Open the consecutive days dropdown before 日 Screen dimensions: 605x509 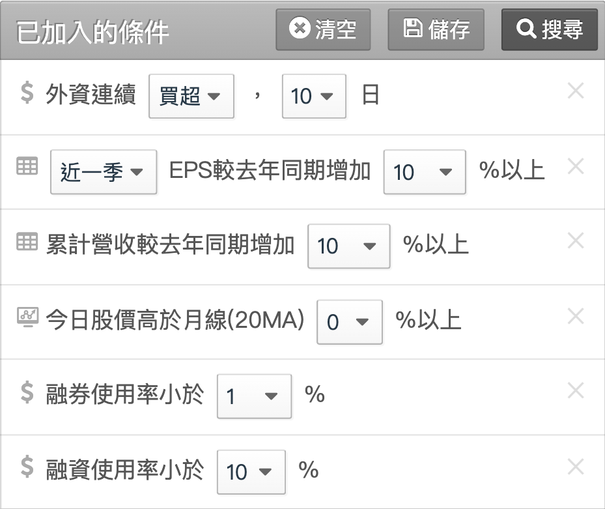(x=314, y=96)
